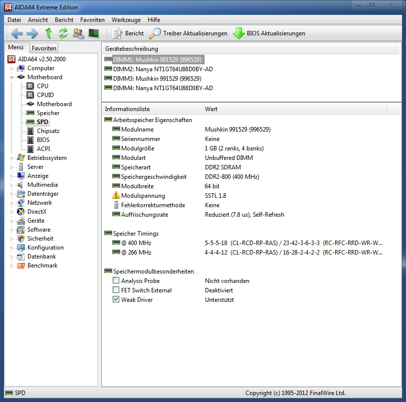Open the Werkzeuge menu
This screenshot has height=402, width=406.
pos(126,20)
